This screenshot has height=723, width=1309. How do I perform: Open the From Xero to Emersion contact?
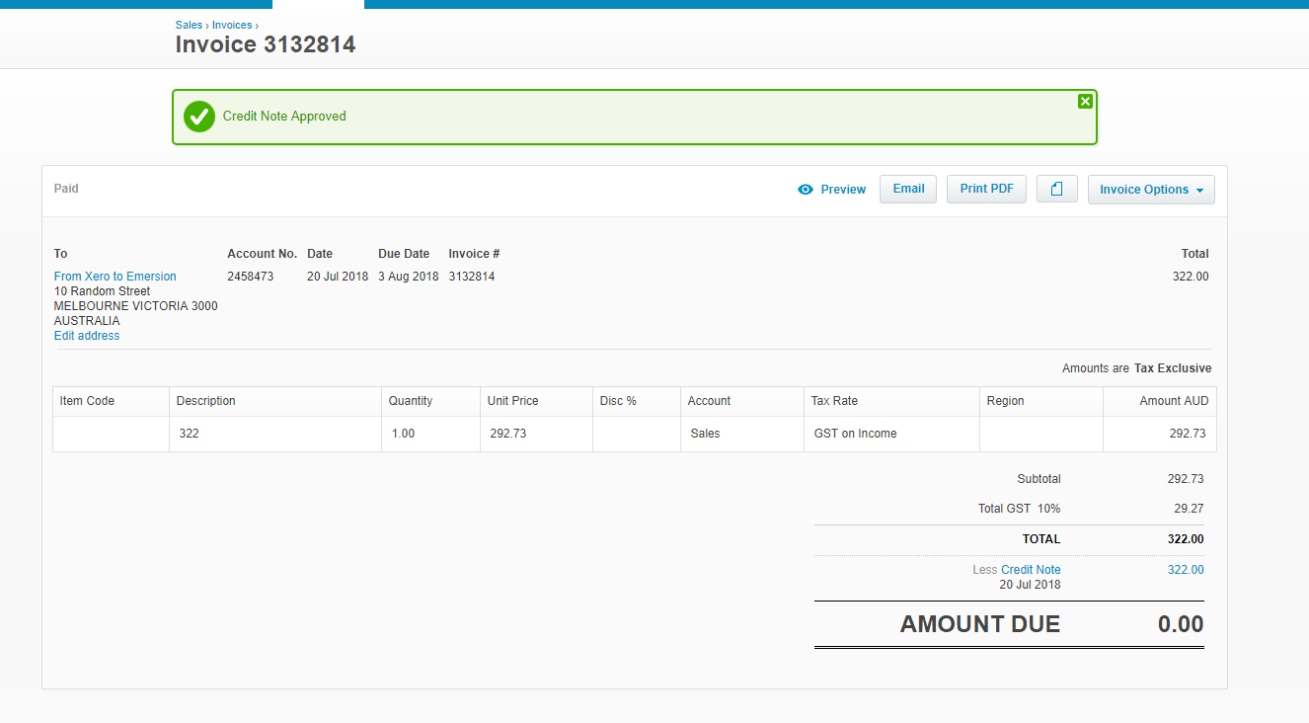(x=115, y=277)
